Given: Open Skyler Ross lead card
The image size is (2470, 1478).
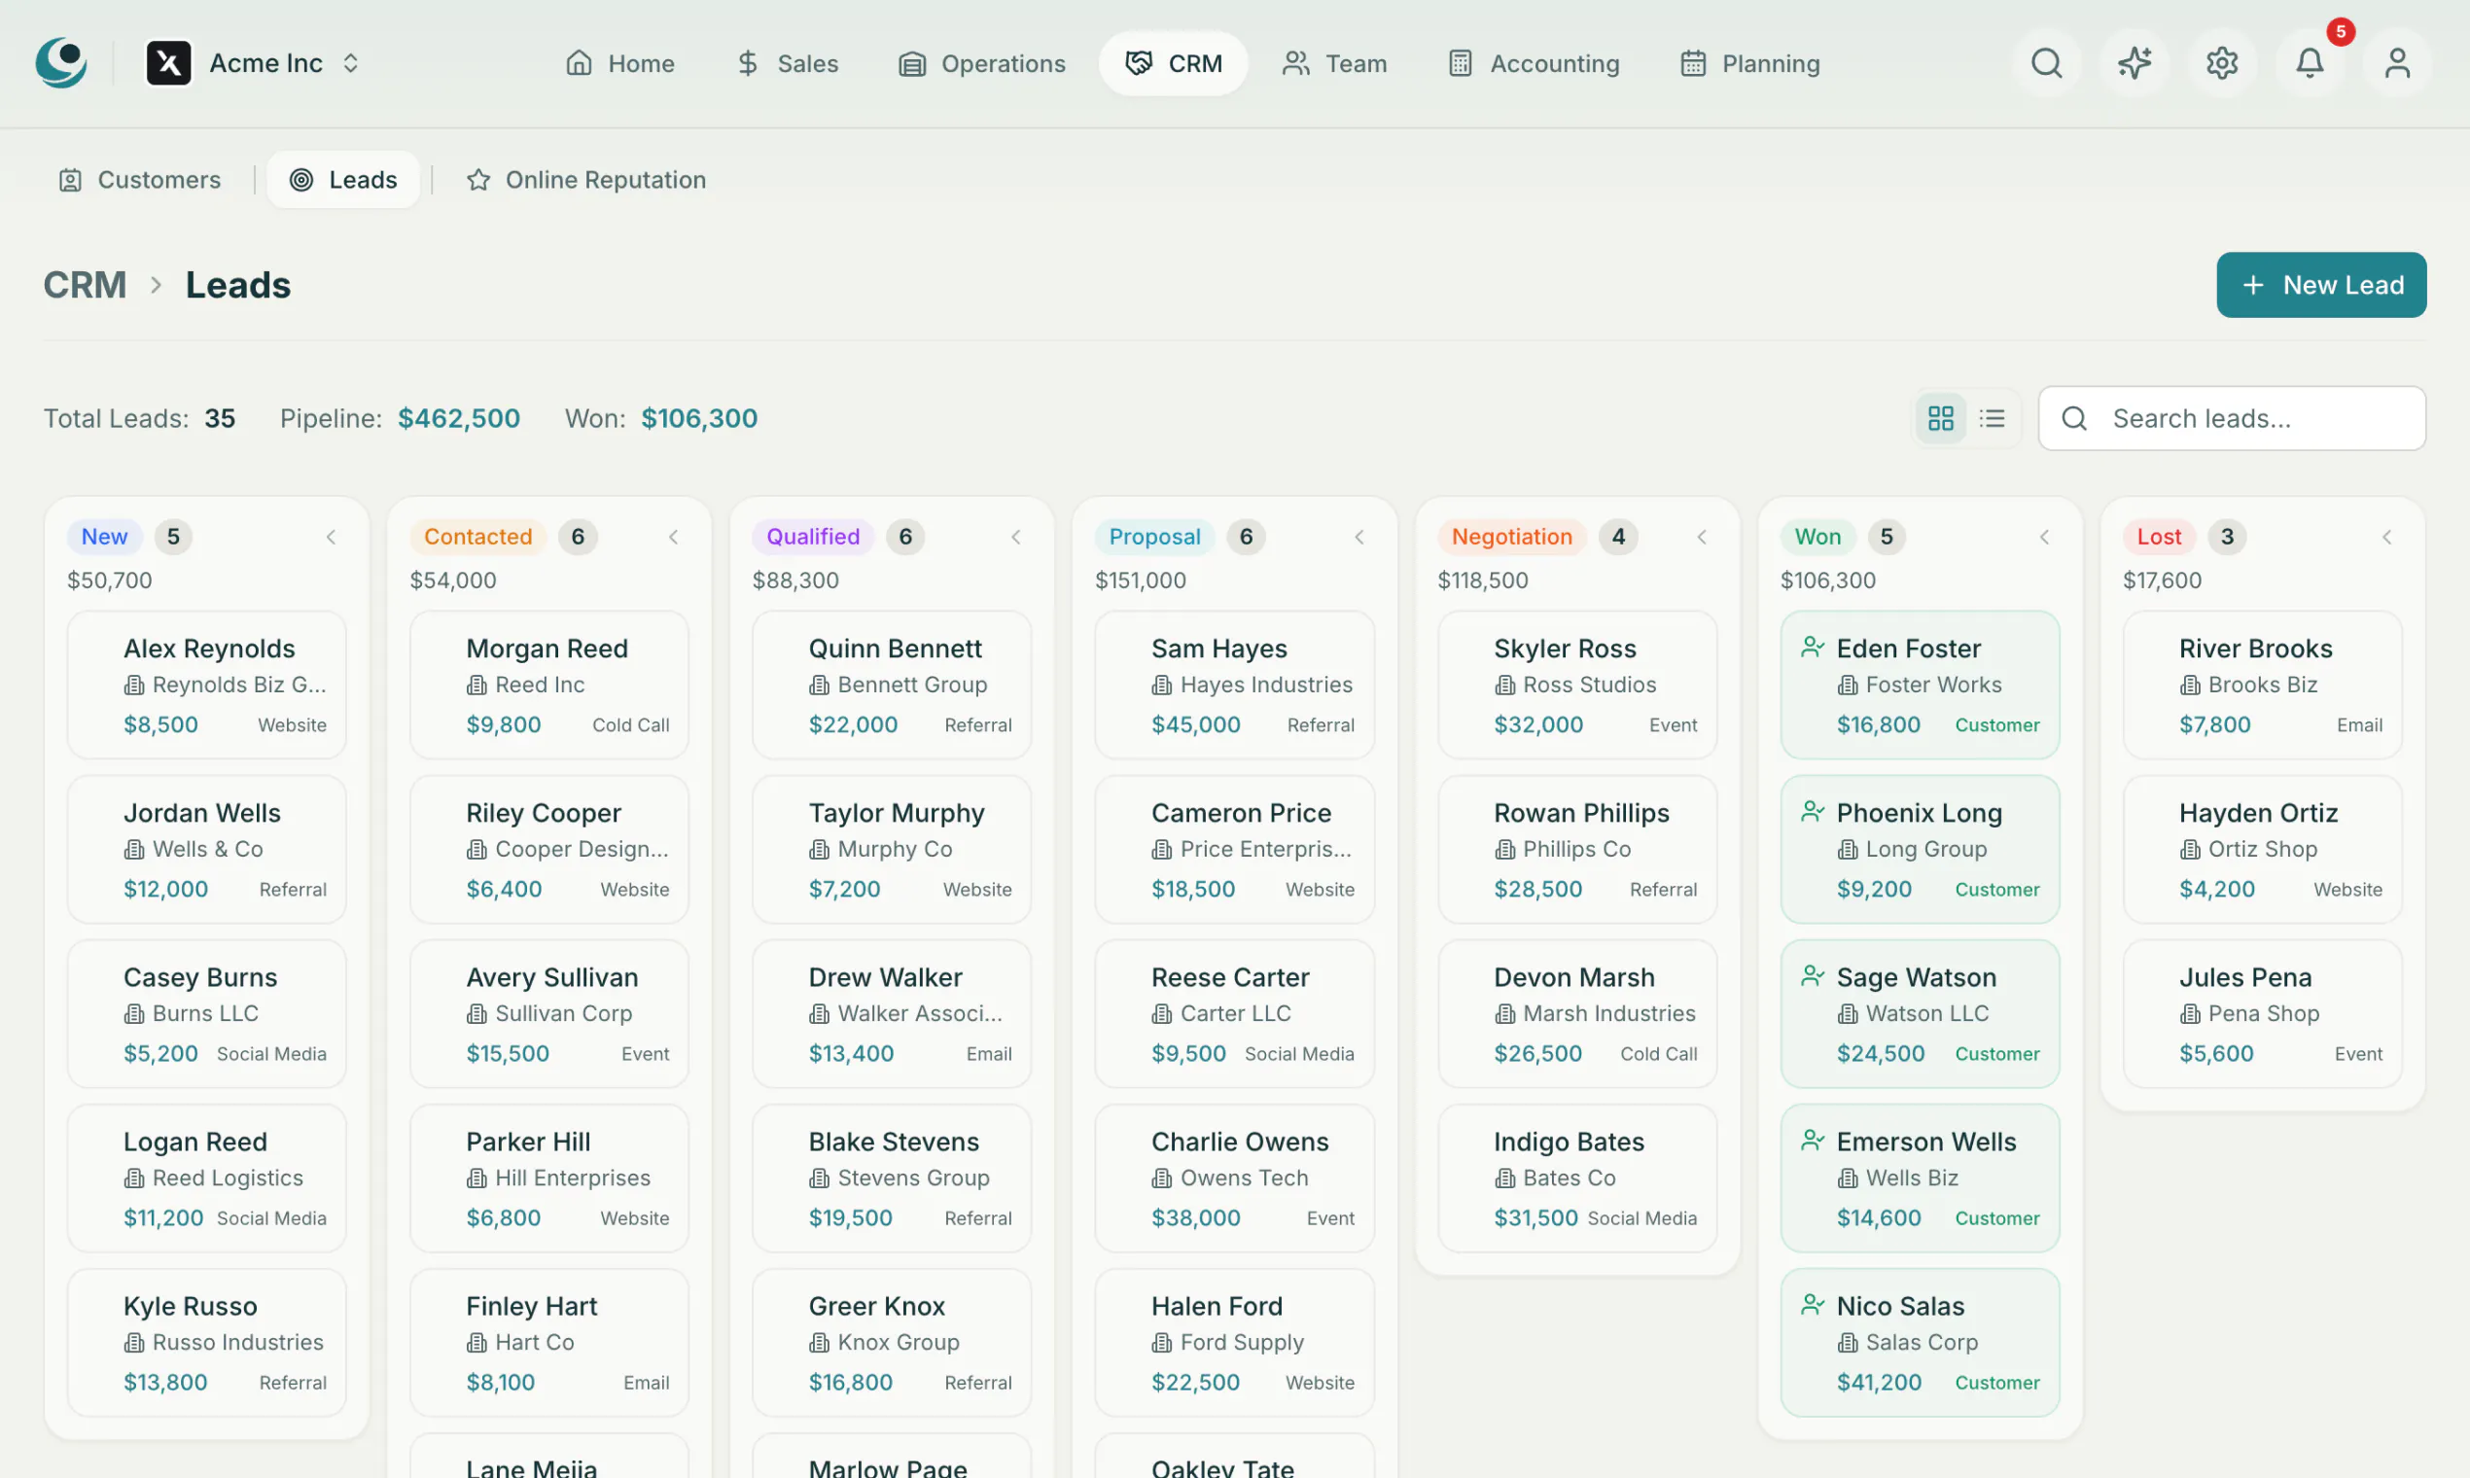Looking at the screenshot, I should [1577, 686].
